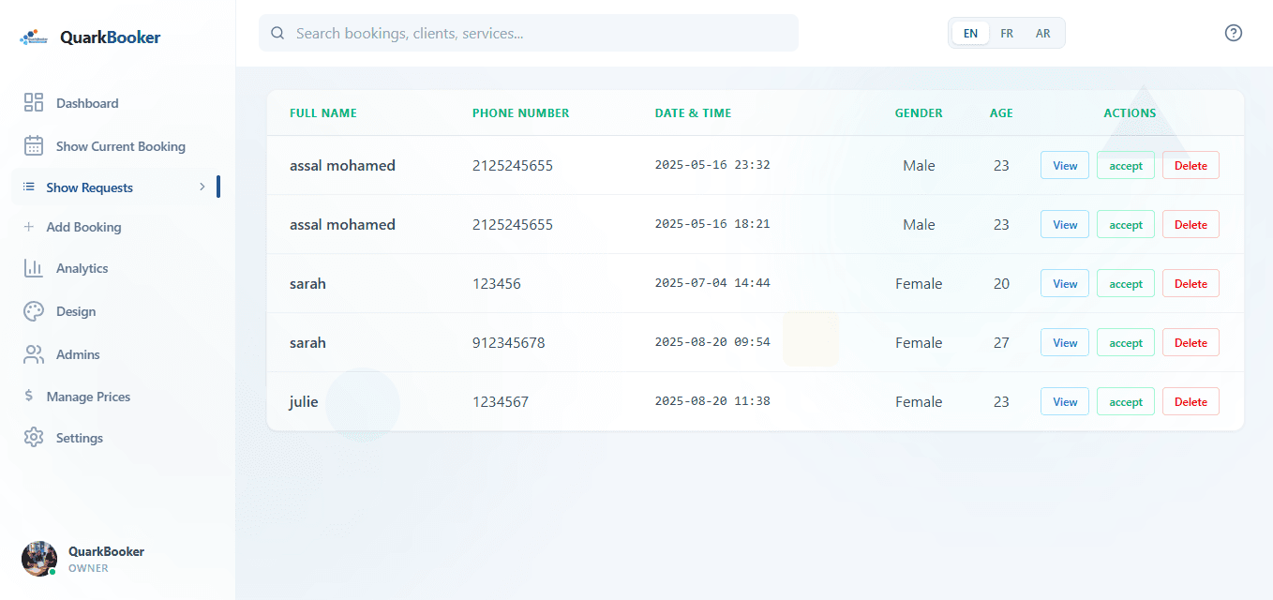Click the help question mark icon
The height and width of the screenshot is (600, 1273).
(1233, 33)
